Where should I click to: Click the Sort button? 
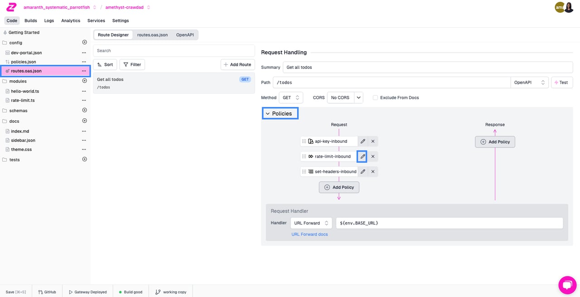[x=105, y=64]
